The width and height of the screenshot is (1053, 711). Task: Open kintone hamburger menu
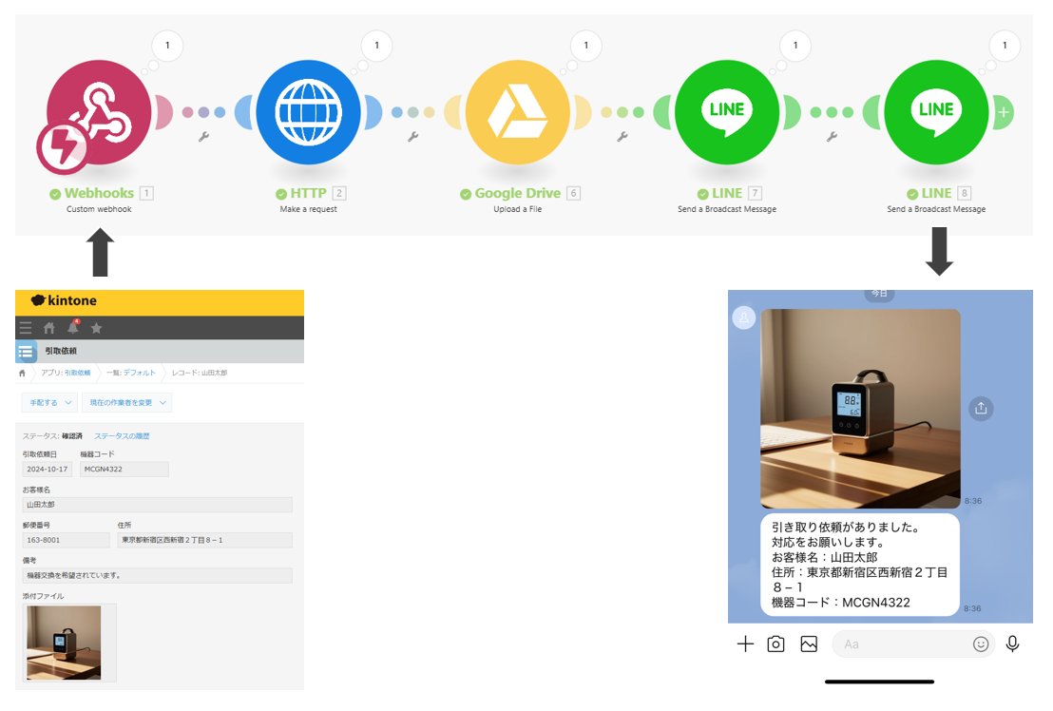pyautogui.click(x=26, y=328)
